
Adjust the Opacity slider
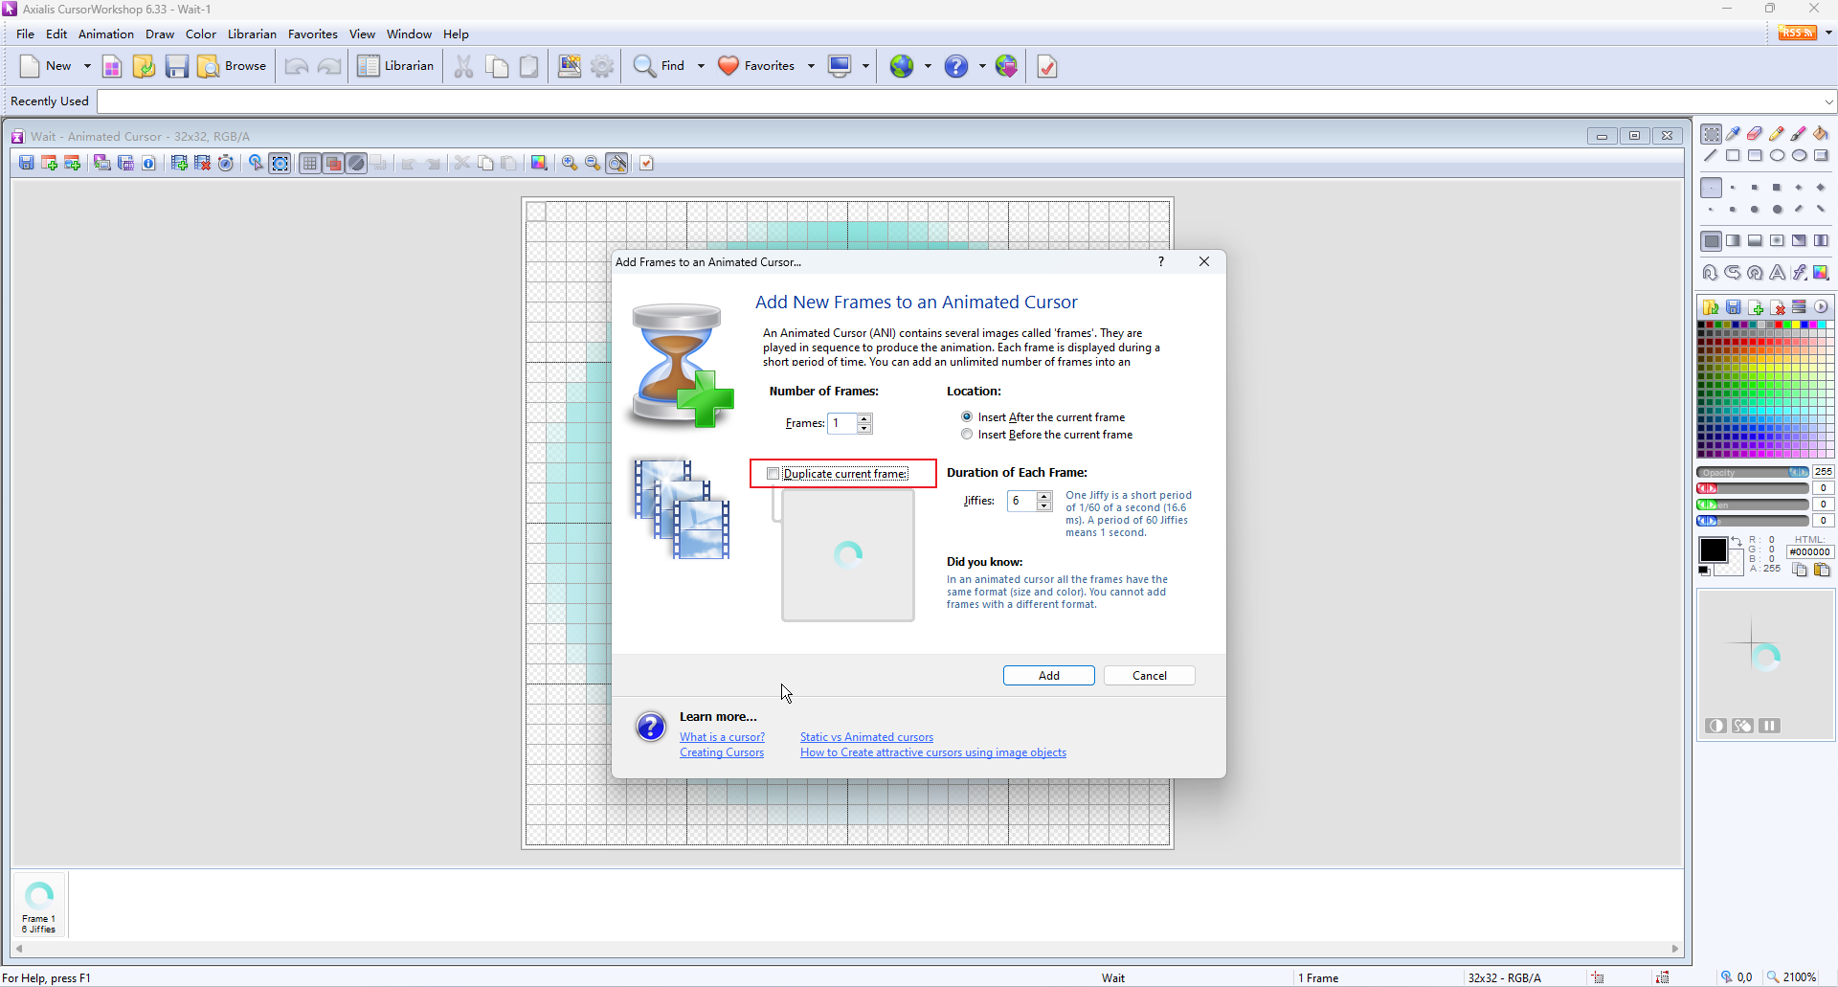[x=1752, y=472]
